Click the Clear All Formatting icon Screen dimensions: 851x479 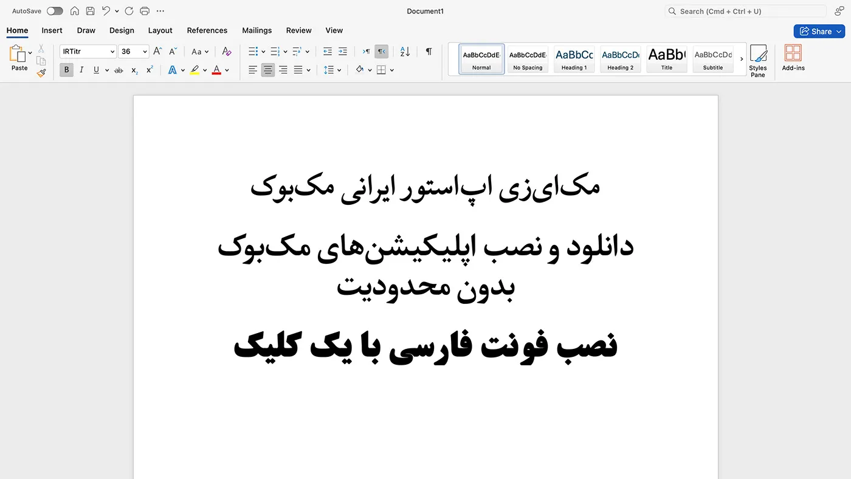(226, 52)
